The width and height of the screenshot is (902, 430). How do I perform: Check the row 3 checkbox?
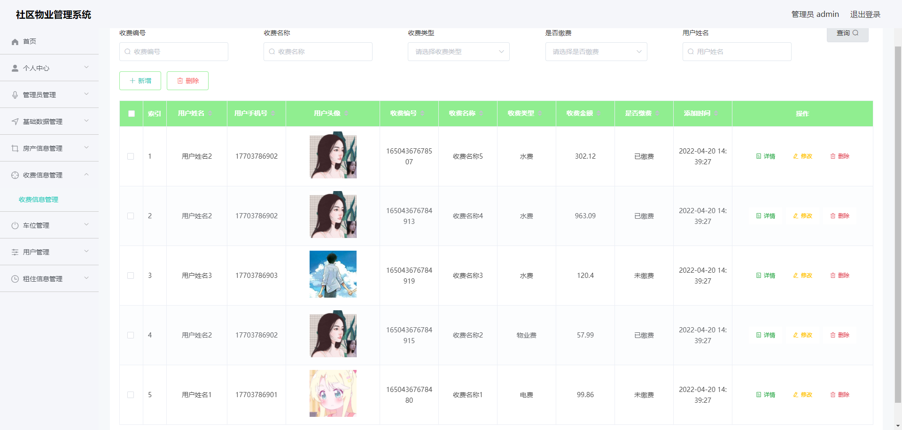click(131, 276)
